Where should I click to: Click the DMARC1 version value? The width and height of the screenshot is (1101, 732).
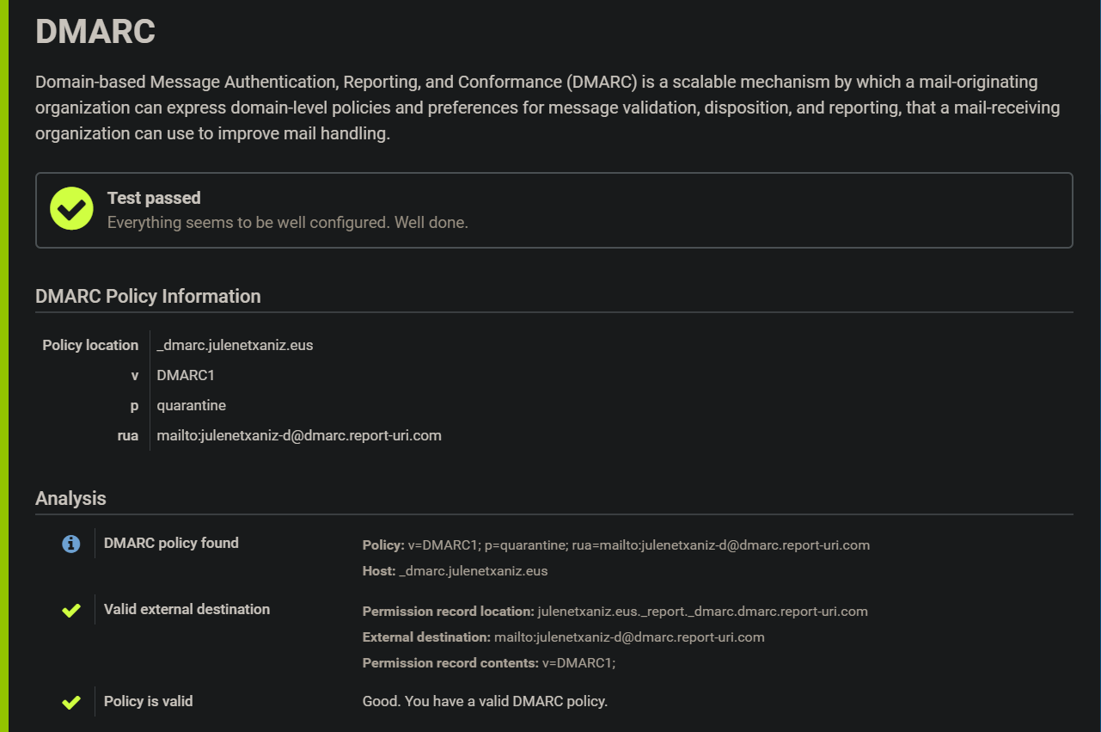183,376
